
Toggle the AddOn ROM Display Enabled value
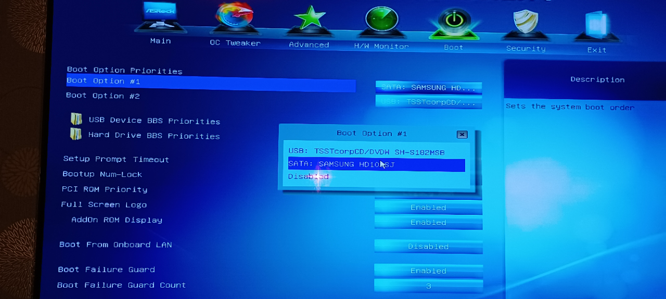pyautogui.click(x=428, y=223)
